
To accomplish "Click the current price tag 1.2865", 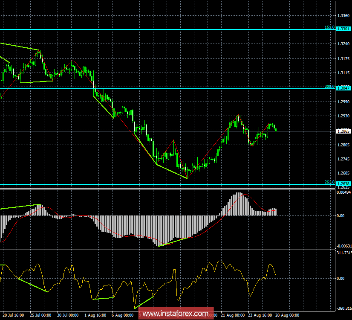I will [343, 131].
